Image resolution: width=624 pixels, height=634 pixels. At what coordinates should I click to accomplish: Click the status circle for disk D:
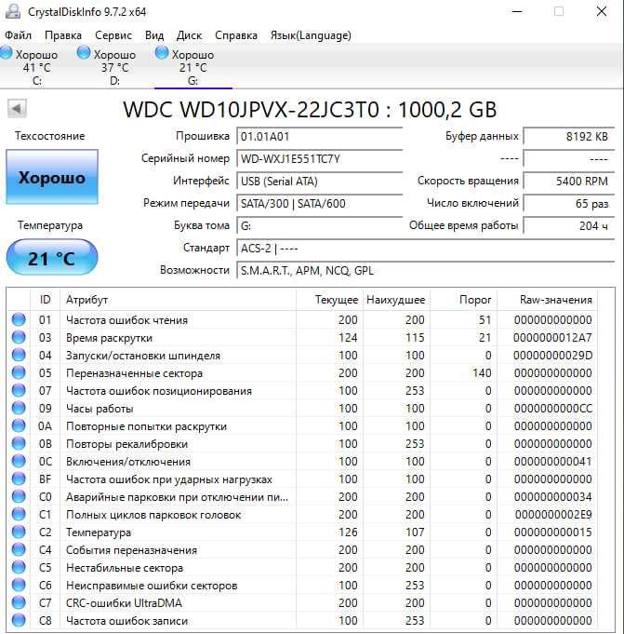pyautogui.click(x=84, y=52)
